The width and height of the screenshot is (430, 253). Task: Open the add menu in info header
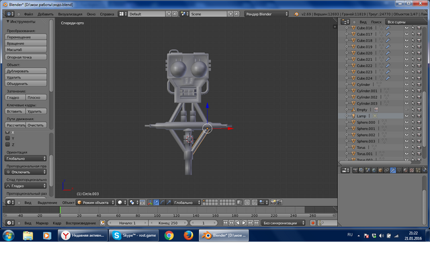(x=45, y=14)
